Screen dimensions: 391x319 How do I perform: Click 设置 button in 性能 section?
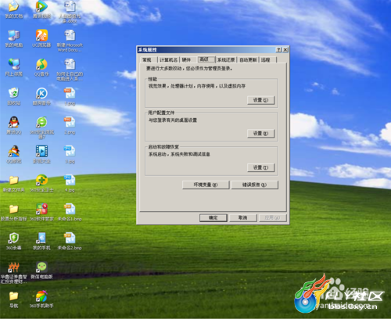pos(260,100)
